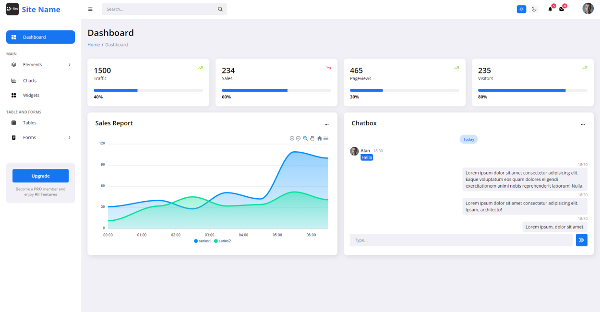Select the chart magnifier selection zoom tool
The width and height of the screenshot is (600, 312).
pos(305,138)
